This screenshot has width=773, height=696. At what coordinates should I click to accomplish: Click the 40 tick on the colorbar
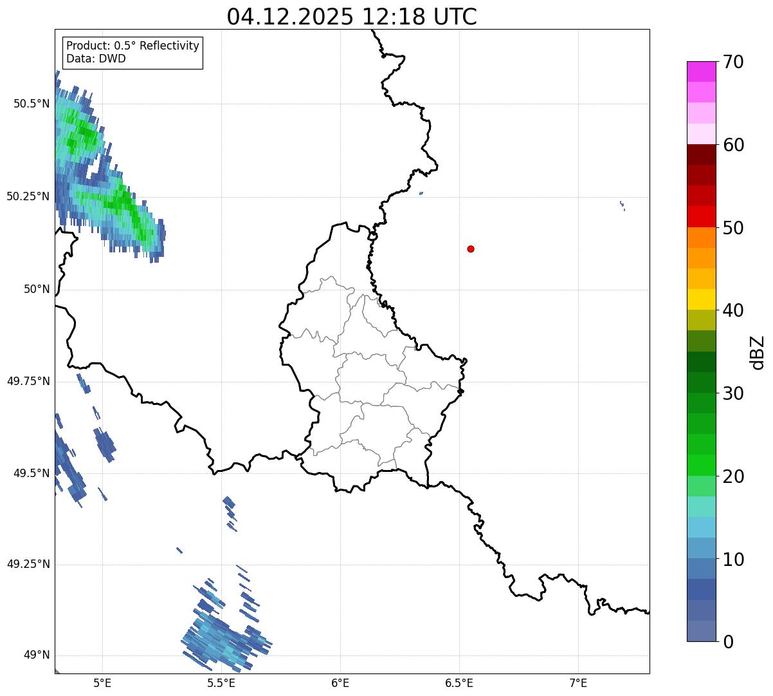[733, 311]
